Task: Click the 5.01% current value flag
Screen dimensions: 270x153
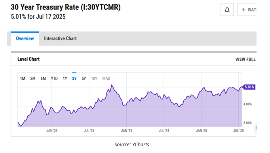Action: [249, 87]
